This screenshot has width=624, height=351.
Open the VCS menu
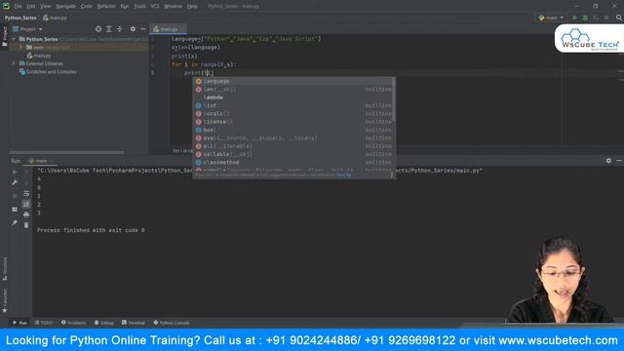pos(155,7)
